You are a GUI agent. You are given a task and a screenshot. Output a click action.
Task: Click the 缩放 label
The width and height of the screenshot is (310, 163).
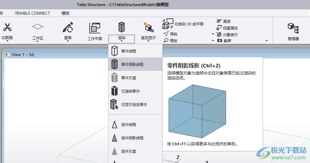(174, 41)
